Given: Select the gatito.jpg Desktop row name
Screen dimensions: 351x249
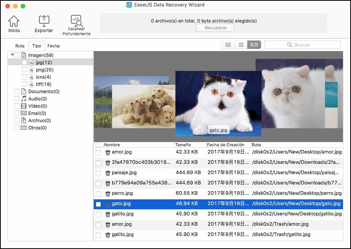Looking at the screenshot, I should pyautogui.click(x=122, y=214).
